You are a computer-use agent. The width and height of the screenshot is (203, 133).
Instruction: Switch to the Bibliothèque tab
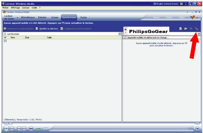(x=28, y=17)
